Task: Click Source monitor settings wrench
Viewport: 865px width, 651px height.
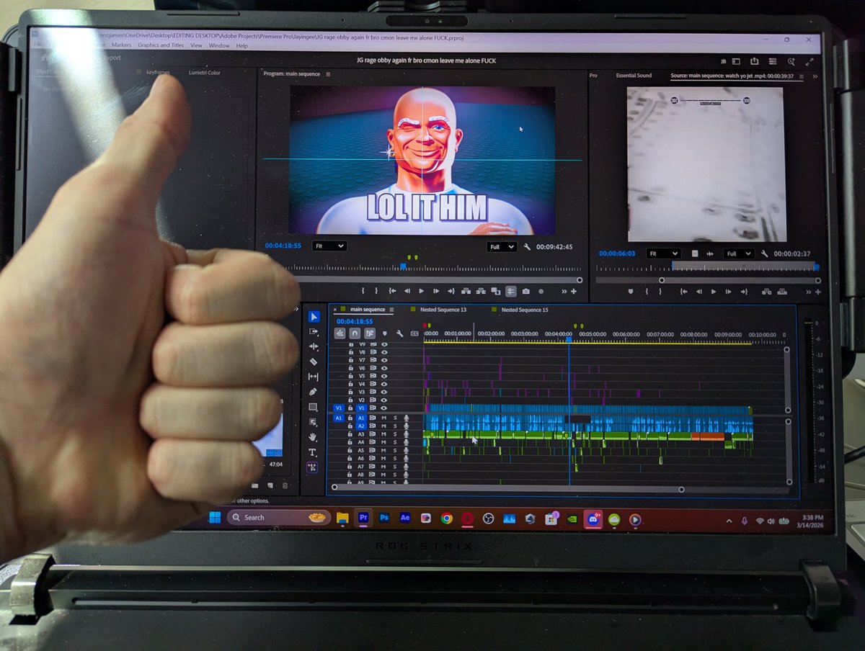Action: coord(765,253)
